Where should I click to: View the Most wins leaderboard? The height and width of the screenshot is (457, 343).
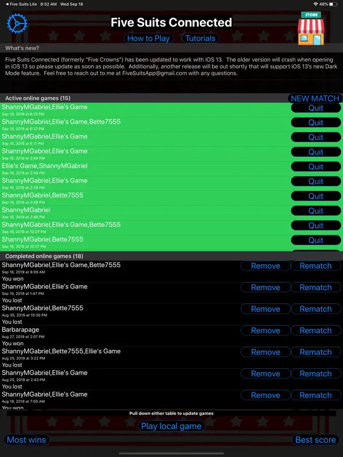(26, 440)
